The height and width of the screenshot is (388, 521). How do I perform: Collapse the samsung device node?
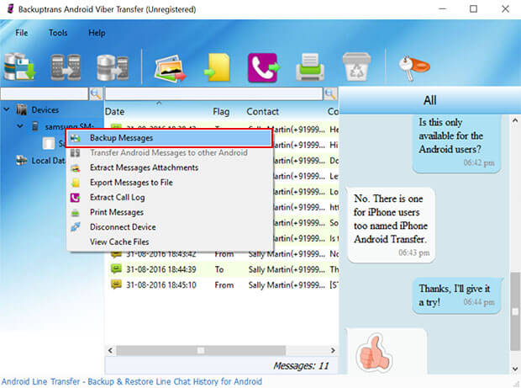pos(20,126)
